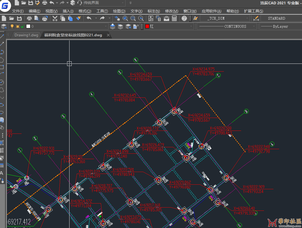The width and height of the screenshot is (302, 228).
Task: Open the 标注(N) menu
Action: tap(154, 11)
